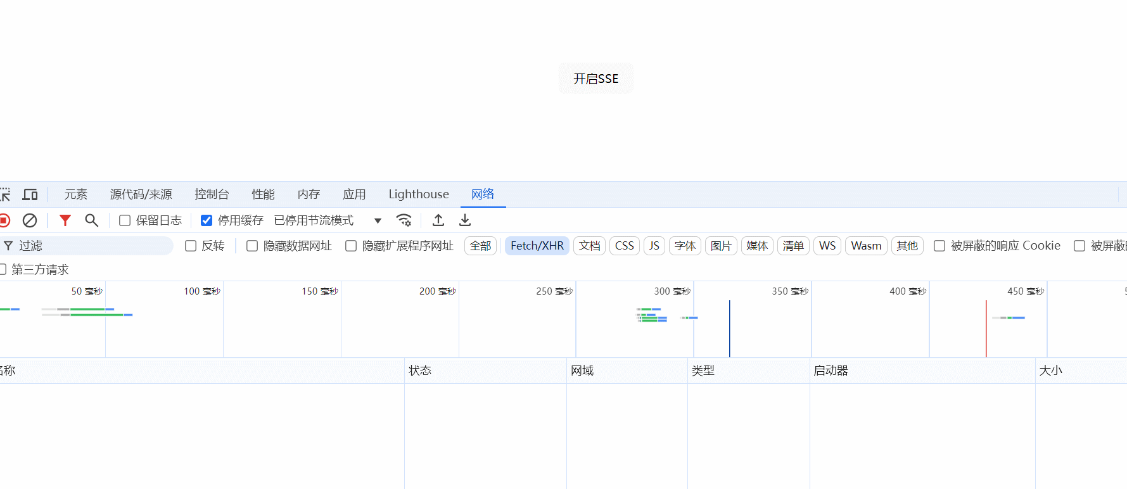Open network search magnifier
The height and width of the screenshot is (489, 1127).
click(x=91, y=220)
